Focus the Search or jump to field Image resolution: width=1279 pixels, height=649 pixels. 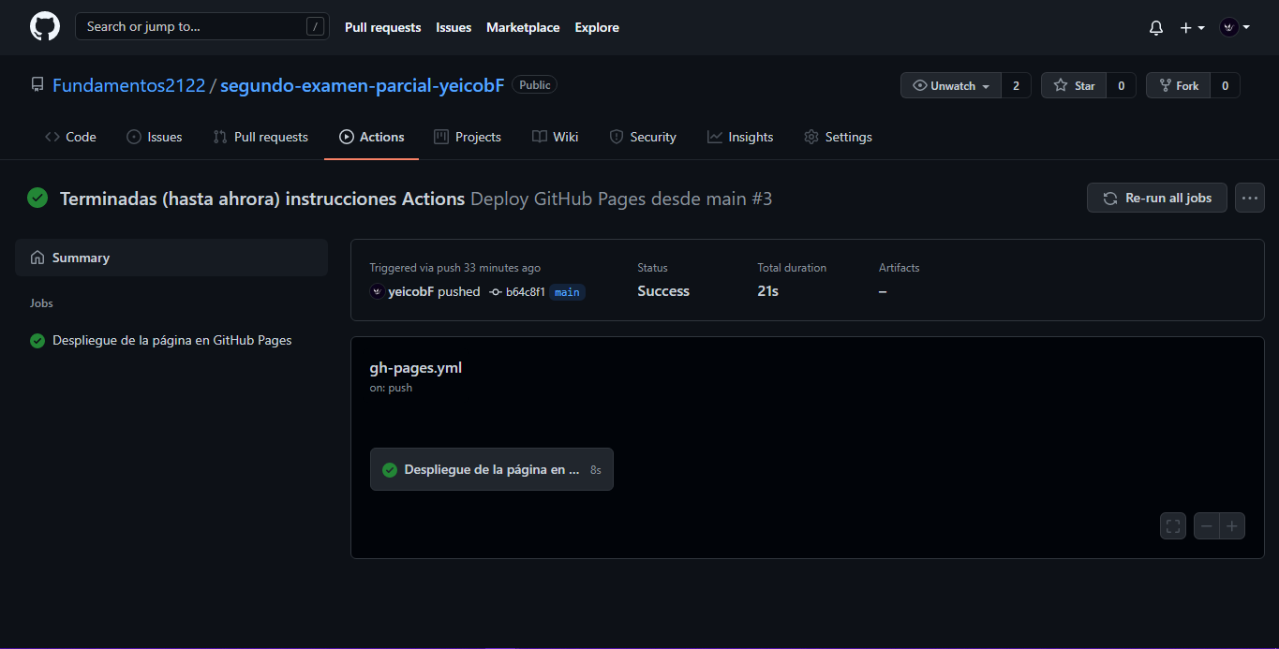[202, 26]
